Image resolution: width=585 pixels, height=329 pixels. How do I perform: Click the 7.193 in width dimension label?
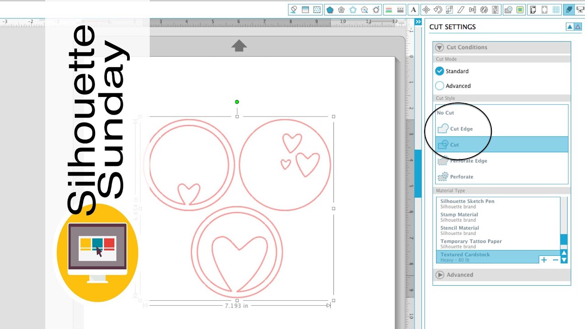[237, 306]
